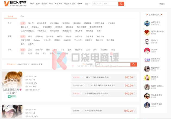Open 创意集合部 lightbulb logo avatar
171x119 pixels.
click(x=147, y=60)
